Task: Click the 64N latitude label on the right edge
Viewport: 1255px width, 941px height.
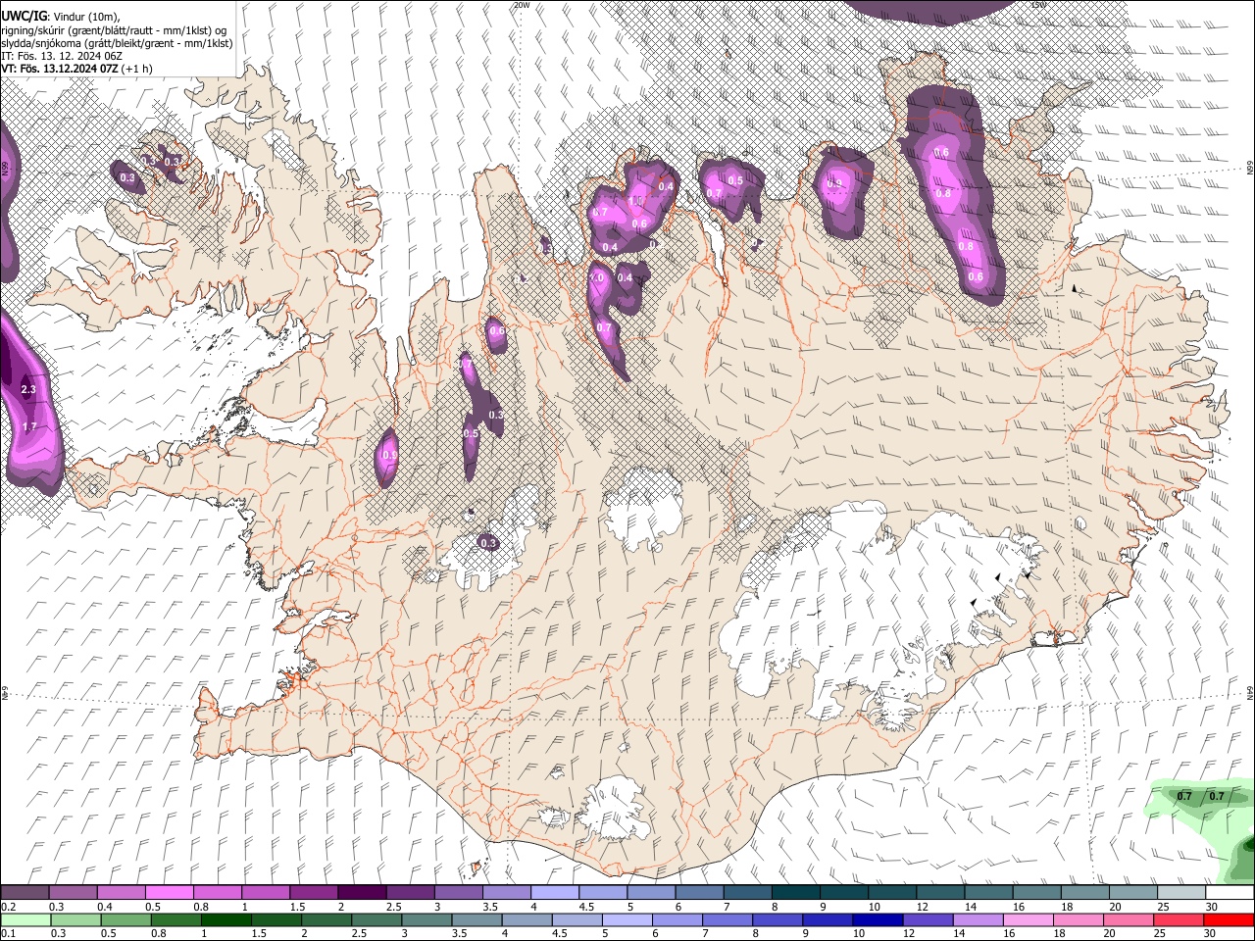Action: point(1249,693)
